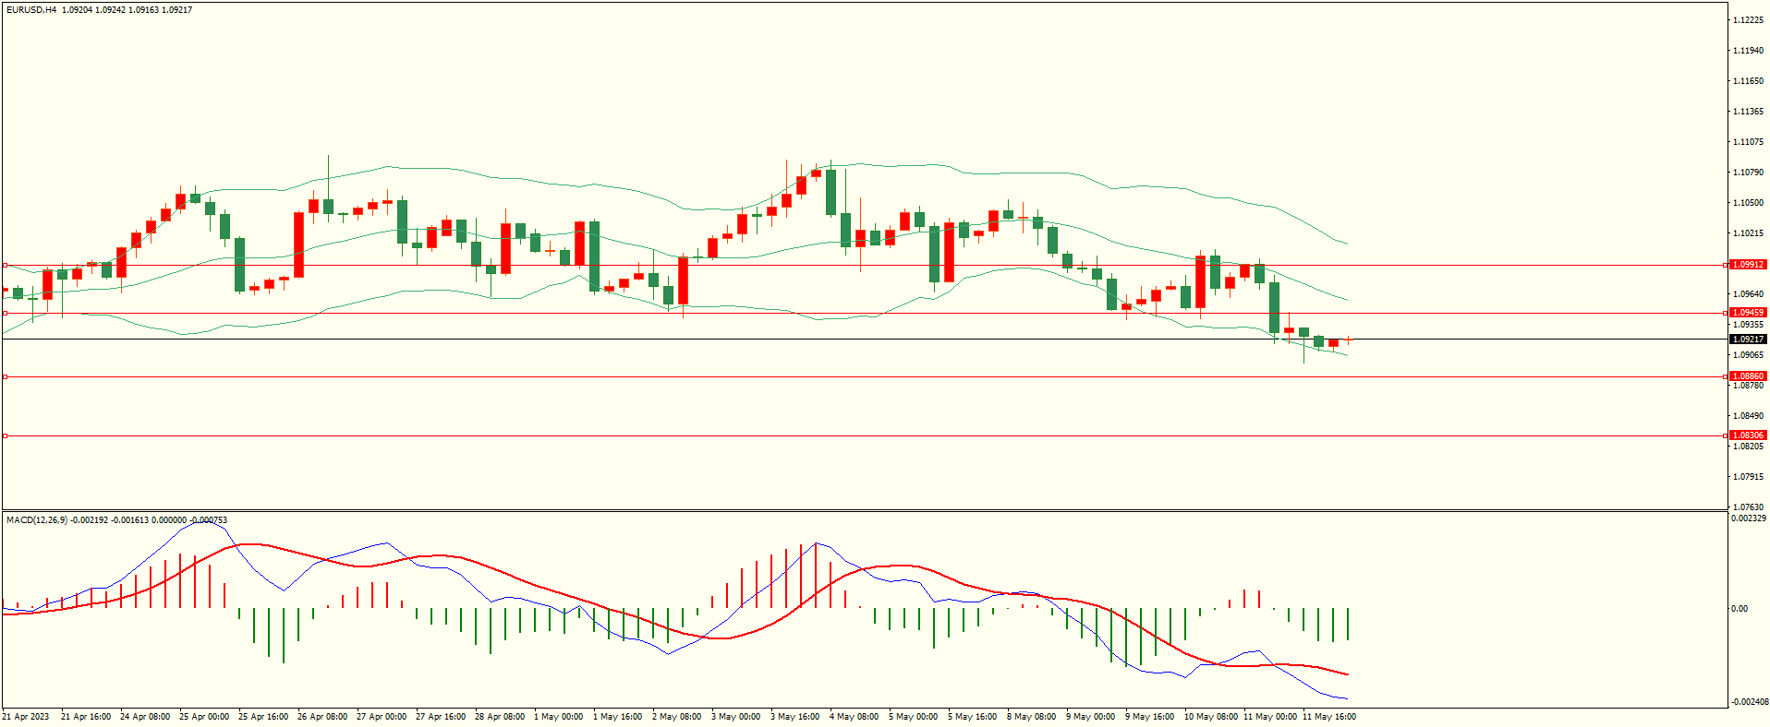Click the 11 May 16:00 time label
Viewport: 1770px width, 727px height.
(1328, 717)
